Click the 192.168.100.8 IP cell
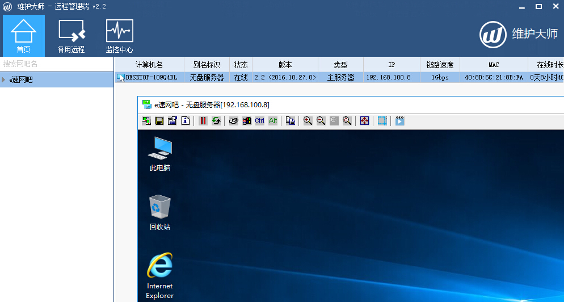The height and width of the screenshot is (302, 564). [x=392, y=77]
